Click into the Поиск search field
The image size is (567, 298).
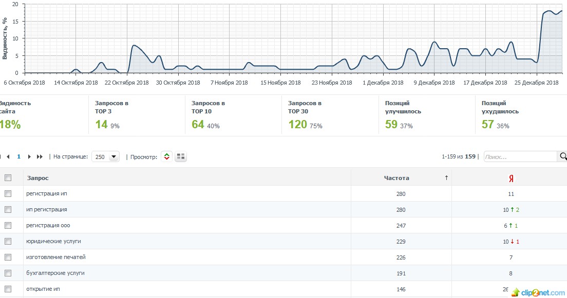point(520,157)
